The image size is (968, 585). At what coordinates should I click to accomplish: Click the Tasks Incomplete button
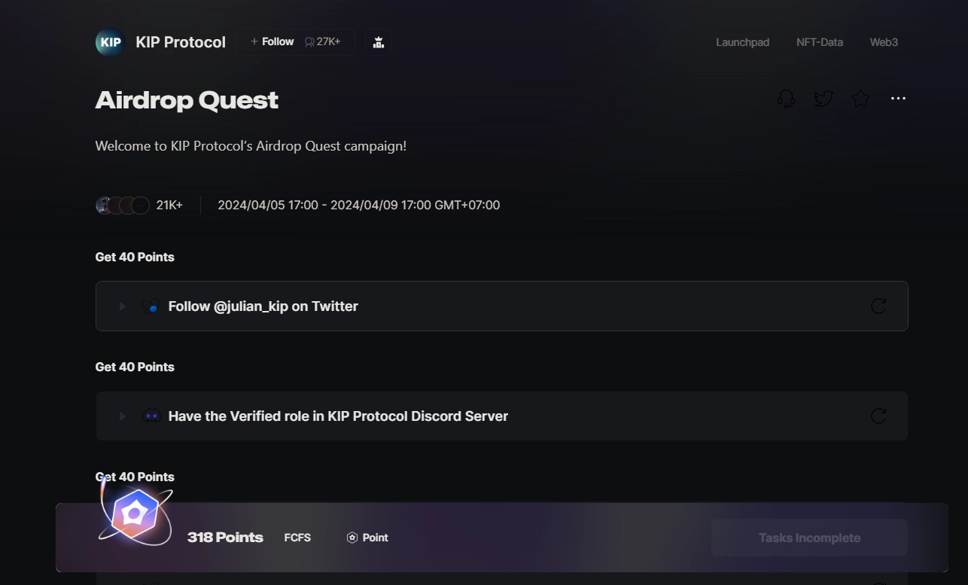click(x=809, y=538)
